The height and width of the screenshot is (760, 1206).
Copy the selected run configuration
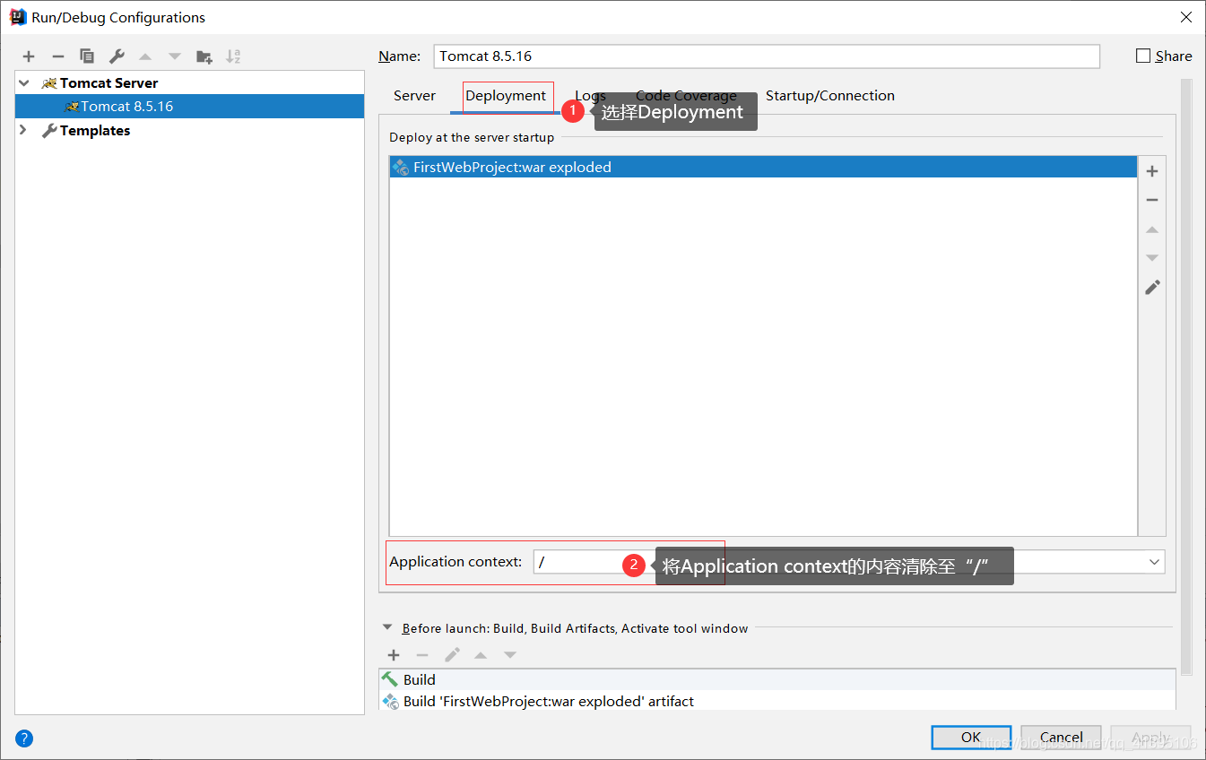[x=87, y=56]
